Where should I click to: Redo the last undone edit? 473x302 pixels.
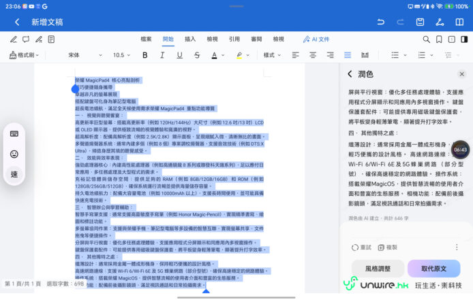(400, 22)
